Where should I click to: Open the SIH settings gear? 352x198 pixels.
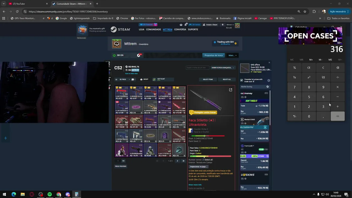[139, 55]
